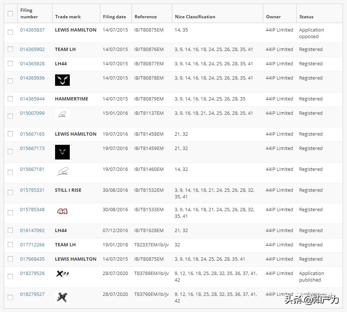
Task: Open filing number 018279527
Action: [32, 294]
